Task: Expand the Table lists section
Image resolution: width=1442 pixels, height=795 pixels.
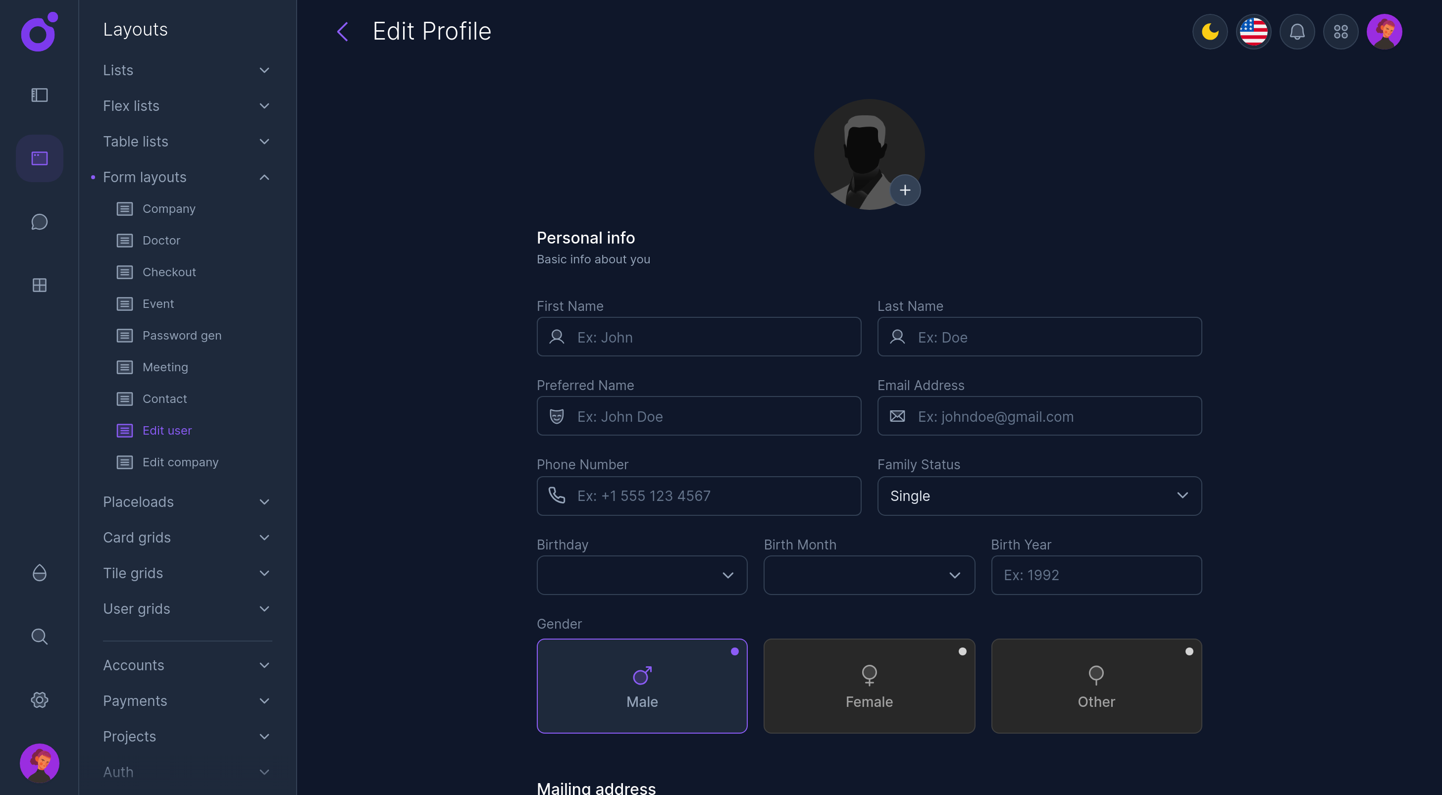Action: point(135,142)
